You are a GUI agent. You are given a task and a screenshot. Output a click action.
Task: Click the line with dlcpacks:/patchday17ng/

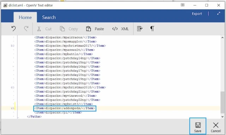pos(67,71)
